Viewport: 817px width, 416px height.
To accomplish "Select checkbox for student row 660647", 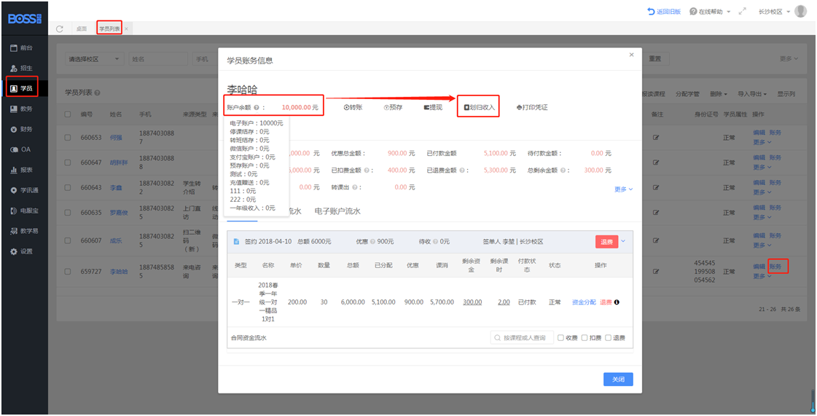I will point(68,162).
